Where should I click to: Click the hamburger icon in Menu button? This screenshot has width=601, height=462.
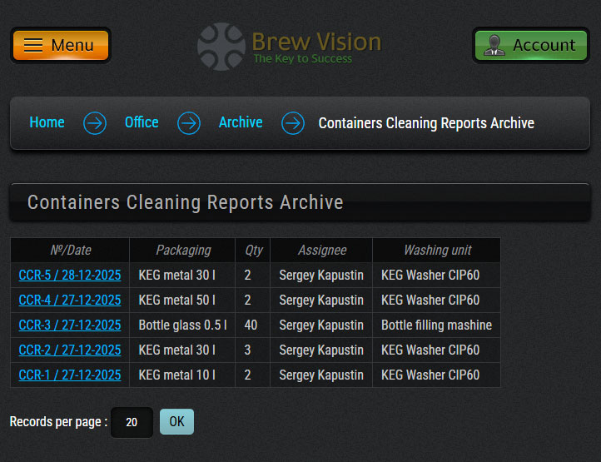[33, 45]
